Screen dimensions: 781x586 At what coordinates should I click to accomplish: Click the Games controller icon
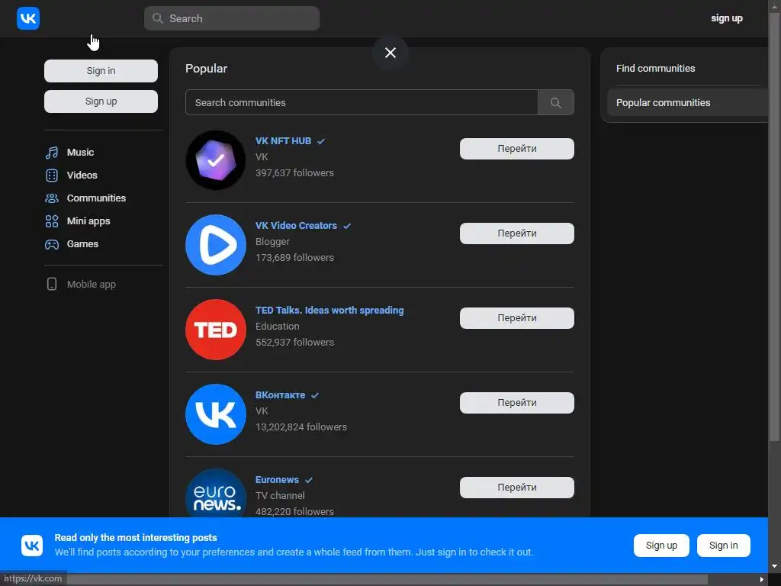(52, 244)
